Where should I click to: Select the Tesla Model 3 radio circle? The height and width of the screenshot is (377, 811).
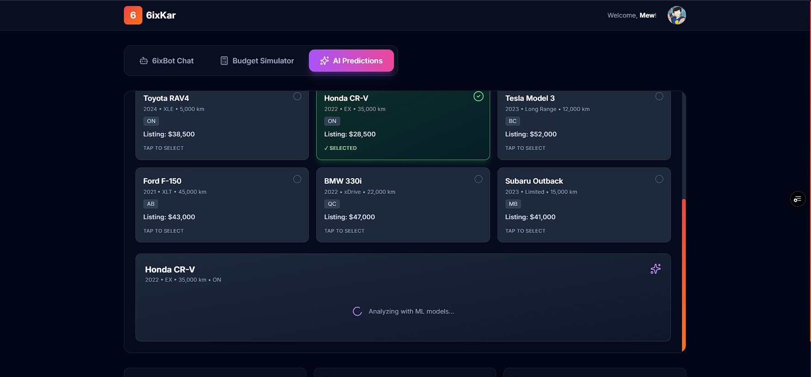pyautogui.click(x=659, y=96)
